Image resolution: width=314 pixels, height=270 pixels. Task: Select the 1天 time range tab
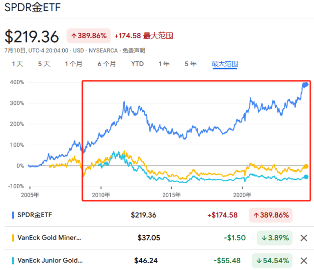click(17, 64)
